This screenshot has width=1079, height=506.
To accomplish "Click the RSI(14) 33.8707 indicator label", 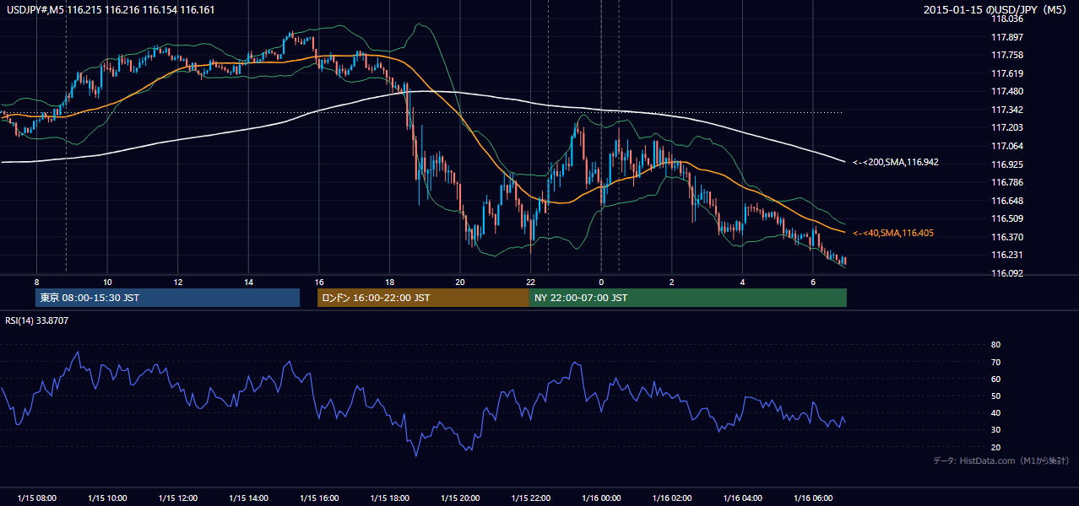I will (37, 320).
